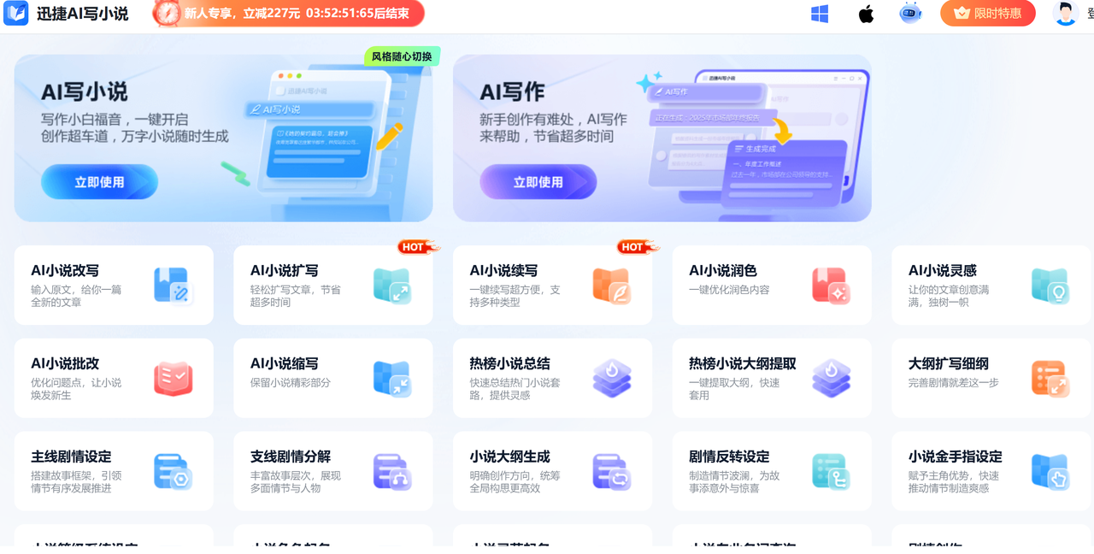
Task: Click the 小说大纲生成 refresh icon
Action: [612, 472]
